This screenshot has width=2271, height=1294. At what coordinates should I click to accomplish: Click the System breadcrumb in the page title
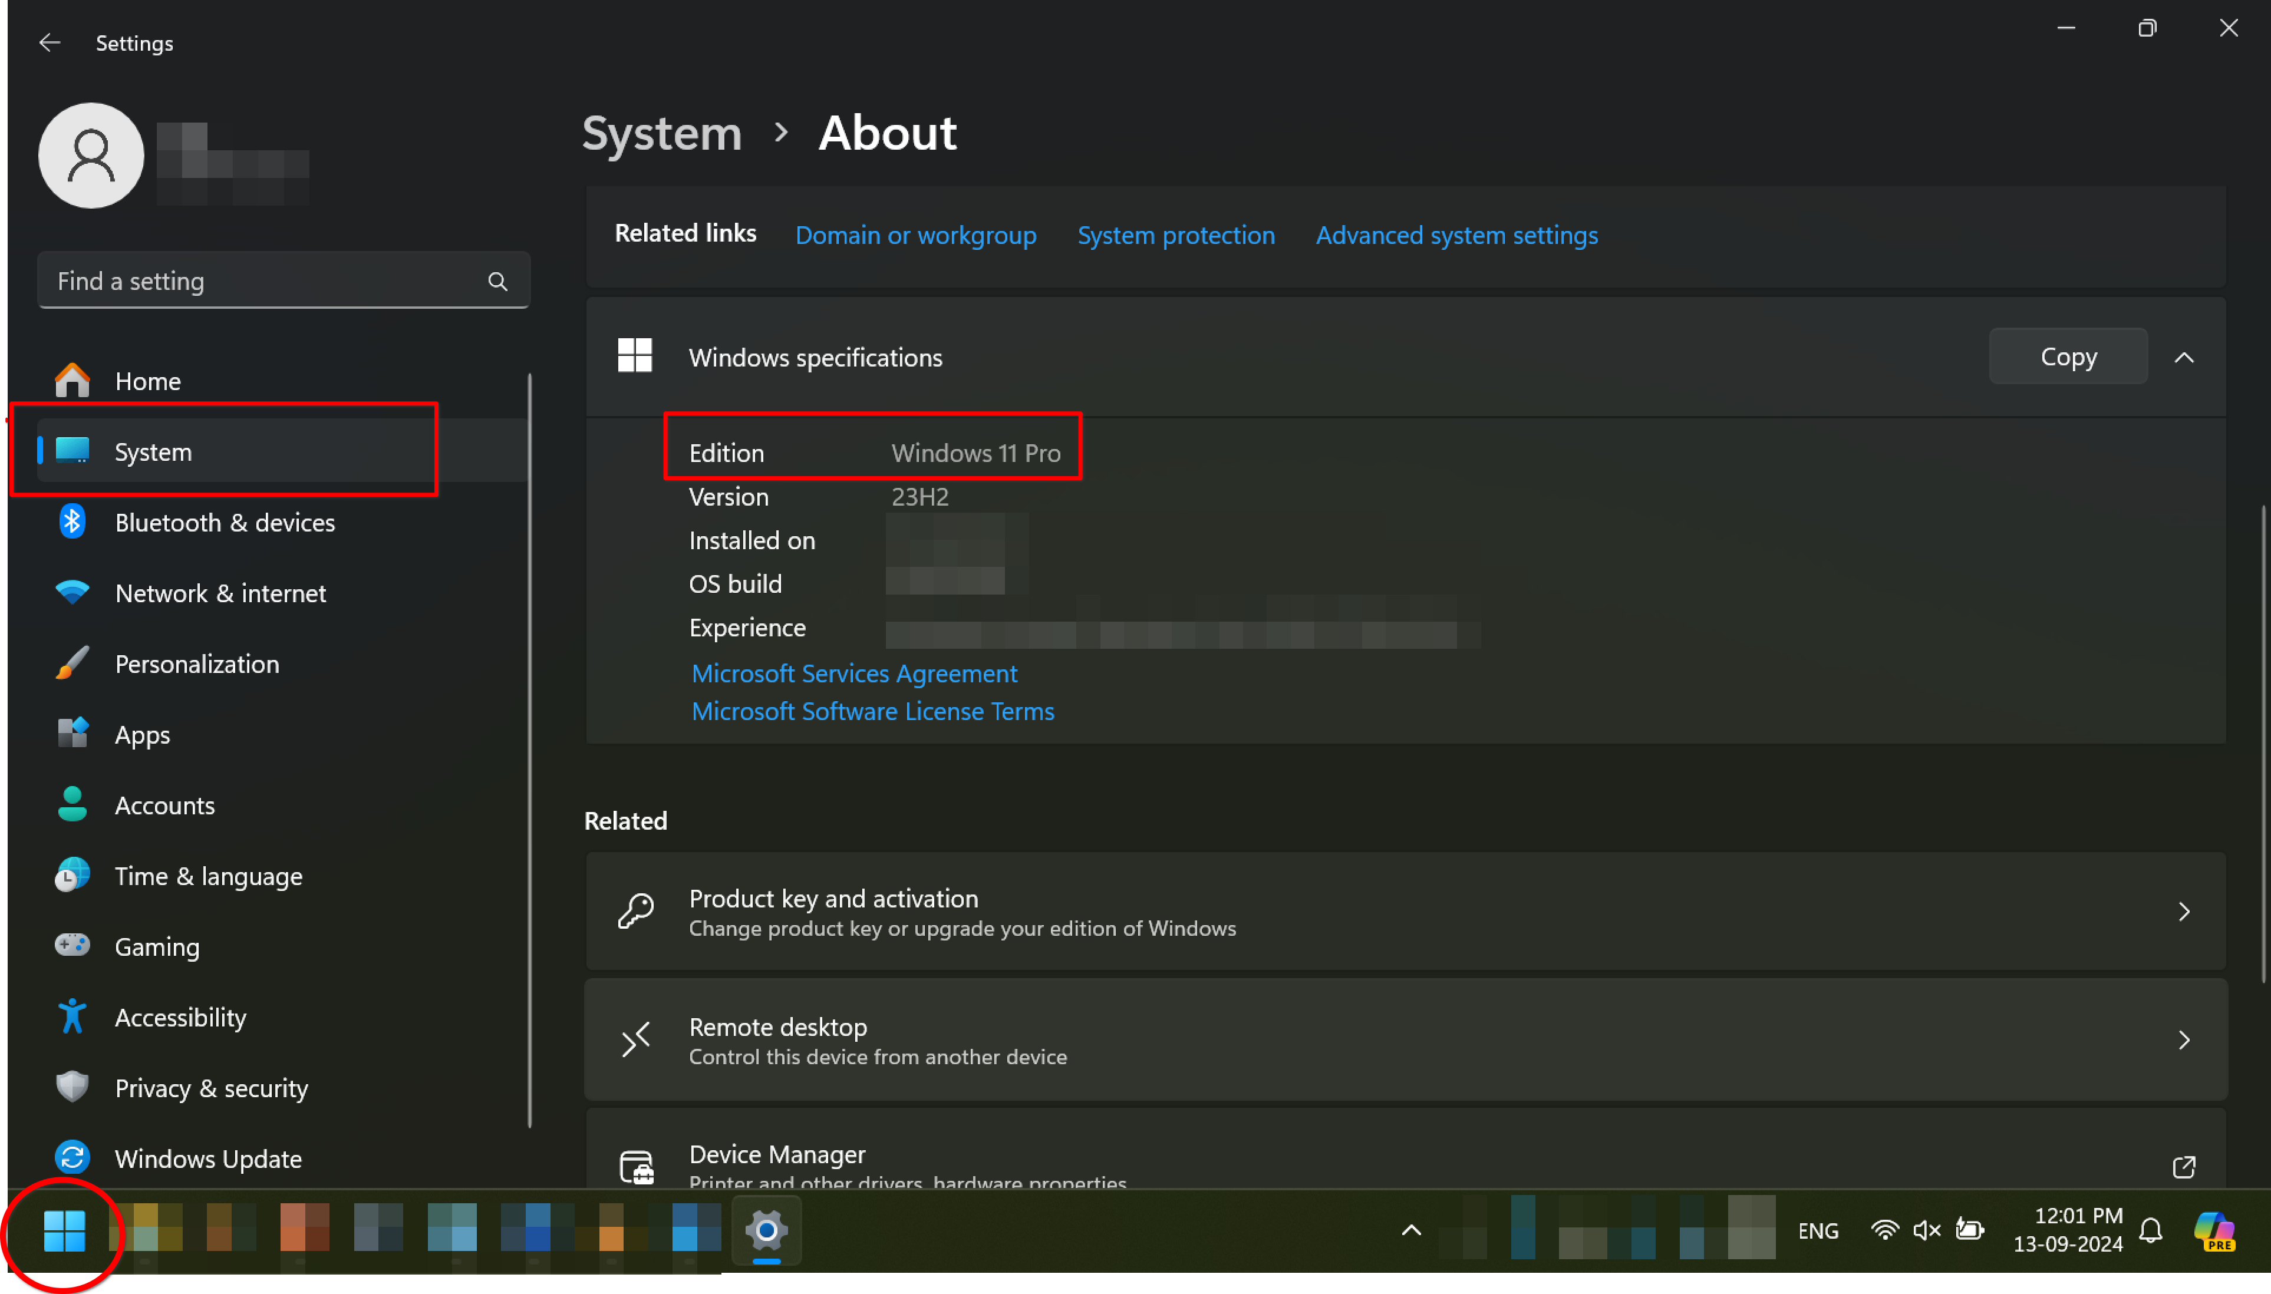[661, 133]
